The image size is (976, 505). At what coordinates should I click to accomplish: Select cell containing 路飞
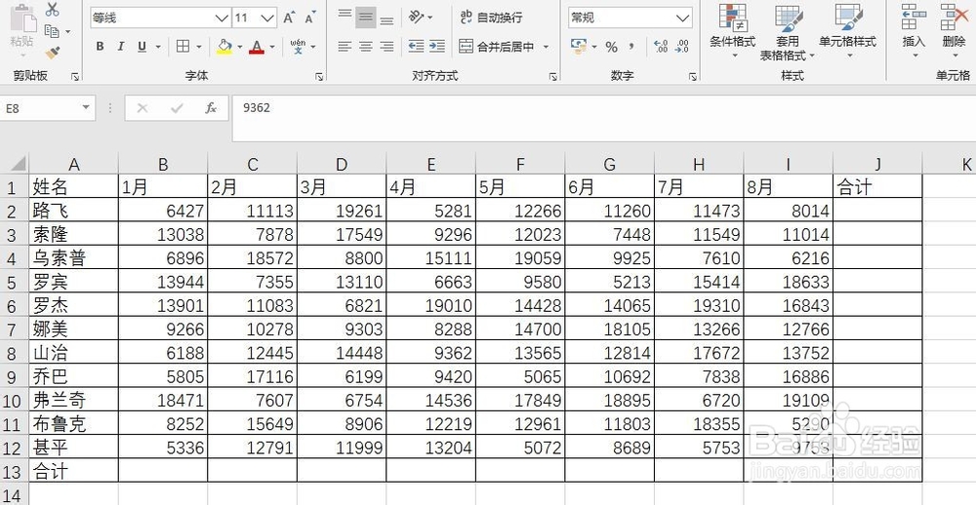(x=73, y=211)
